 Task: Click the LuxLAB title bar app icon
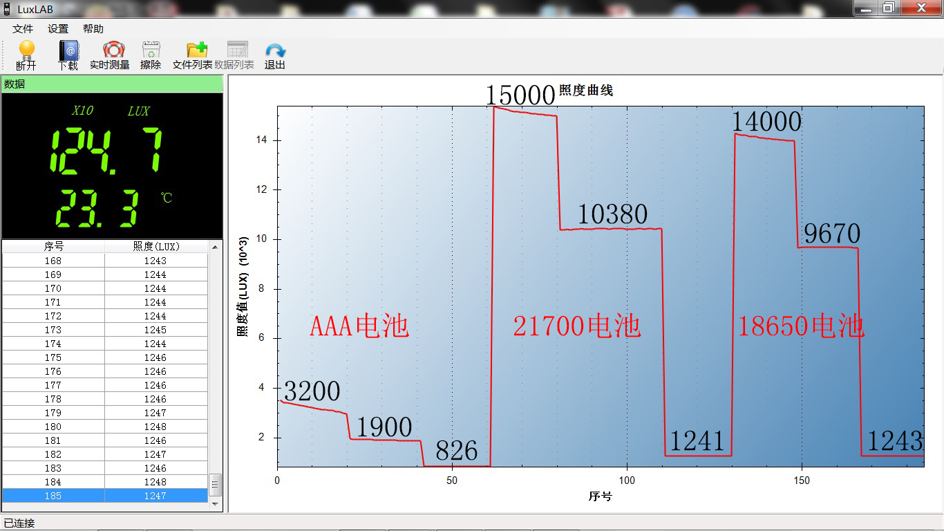(x=7, y=9)
